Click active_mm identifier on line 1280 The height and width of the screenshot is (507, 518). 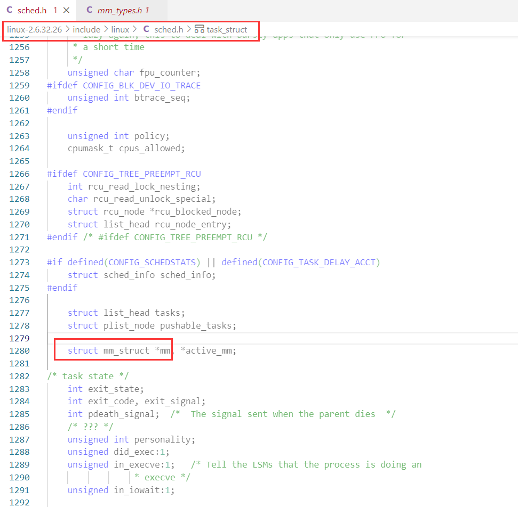tap(209, 350)
